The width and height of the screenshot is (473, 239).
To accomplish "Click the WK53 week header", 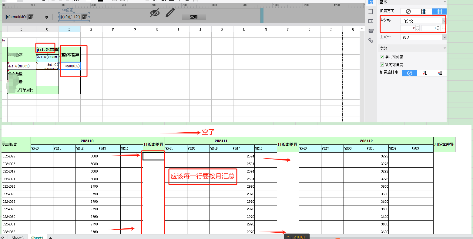I will (x=422, y=148).
